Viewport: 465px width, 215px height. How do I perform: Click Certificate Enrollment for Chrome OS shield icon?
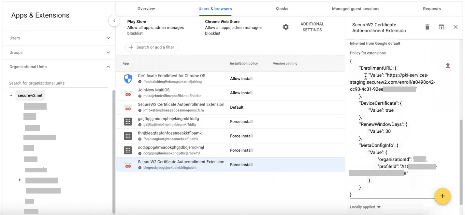click(128, 79)
